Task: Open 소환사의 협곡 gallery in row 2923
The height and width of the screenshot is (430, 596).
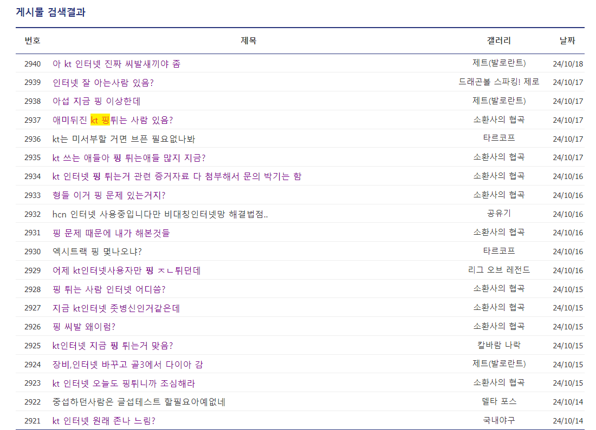Action: tap(498, 382)
